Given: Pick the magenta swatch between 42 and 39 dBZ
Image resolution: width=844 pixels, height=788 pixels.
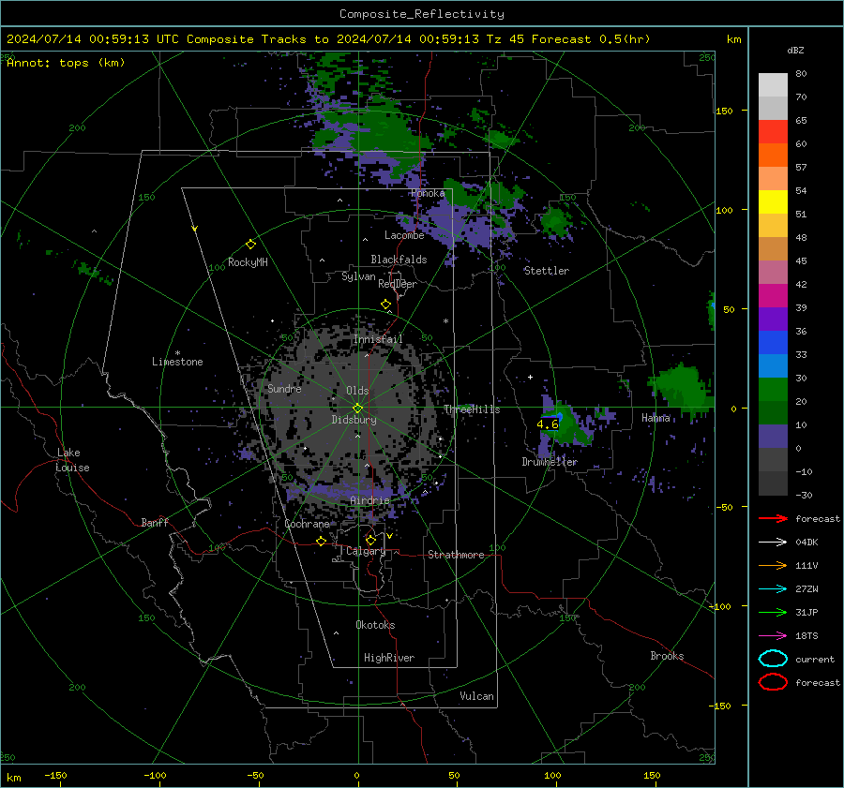Looking at the screenshot, I should [773, 296].
